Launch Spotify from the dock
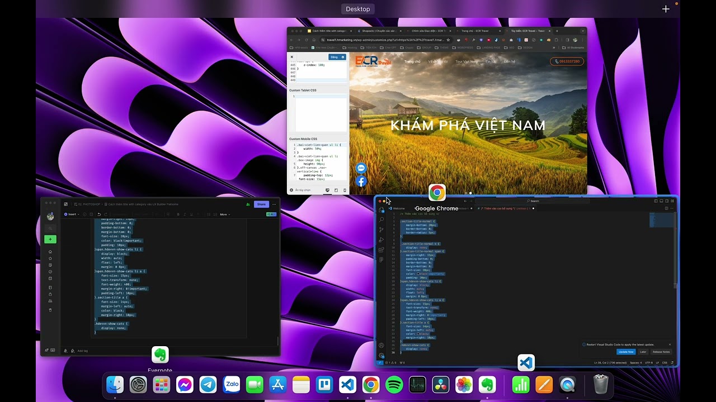The height and width of the screenshot is (402, 716). pos(394,385)
